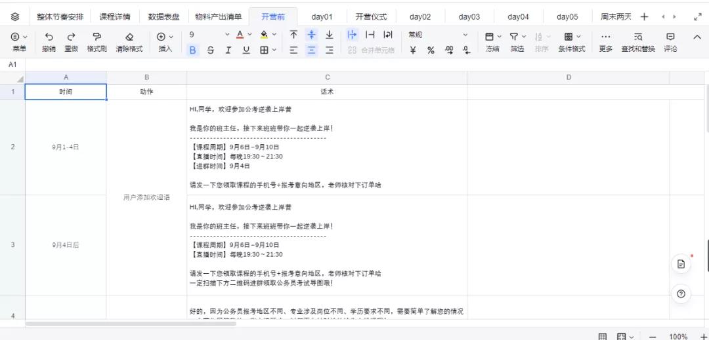Apply yellow fill color bucket
Image resolution: width=709 pixels, height=340 pixels.
pyautogui.click(x=265, y=35)
